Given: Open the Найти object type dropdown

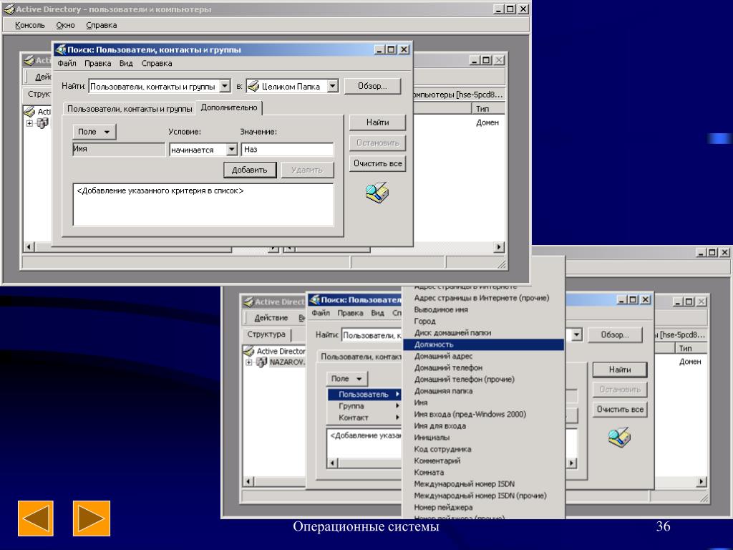Looking at the screenshot, I should (225, 86).
